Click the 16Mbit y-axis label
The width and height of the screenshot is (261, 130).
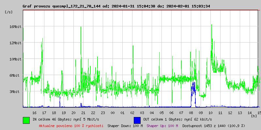tap(15, 27)
